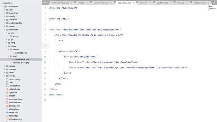This screenshot has height=122, width=217.
Task: Open the js folder in sidebar
Action: pyautogui.click(x=12, y=40)
